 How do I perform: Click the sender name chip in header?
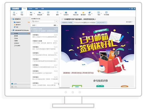pos(67,23)
